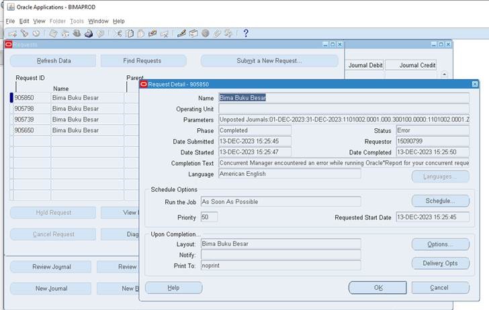
Task: Click the Schedule button
Action: [x=441, y=201]
